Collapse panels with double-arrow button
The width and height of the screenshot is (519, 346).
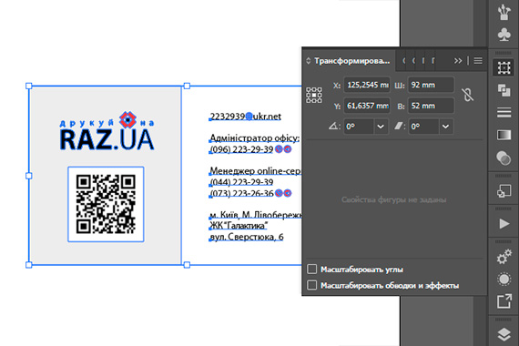[458, 61]
